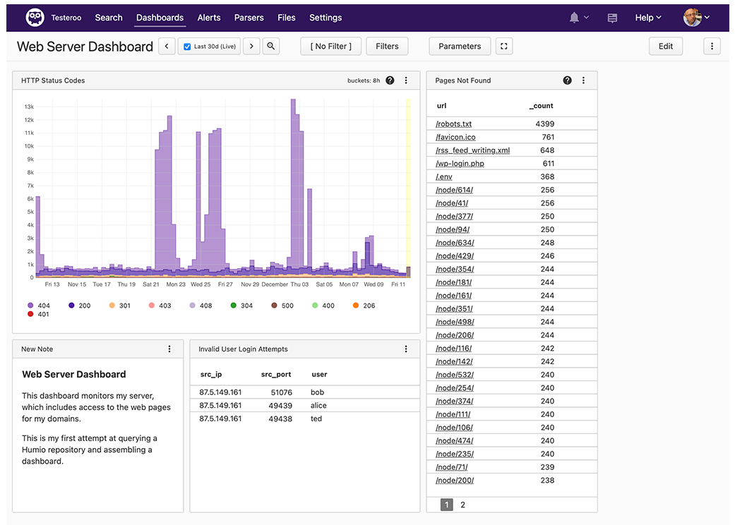Image resolution: width=735 pixels, height=525 pixels.
Task: Open dashboard kebab menu next to Edit
Action: [x=712, y=47]
